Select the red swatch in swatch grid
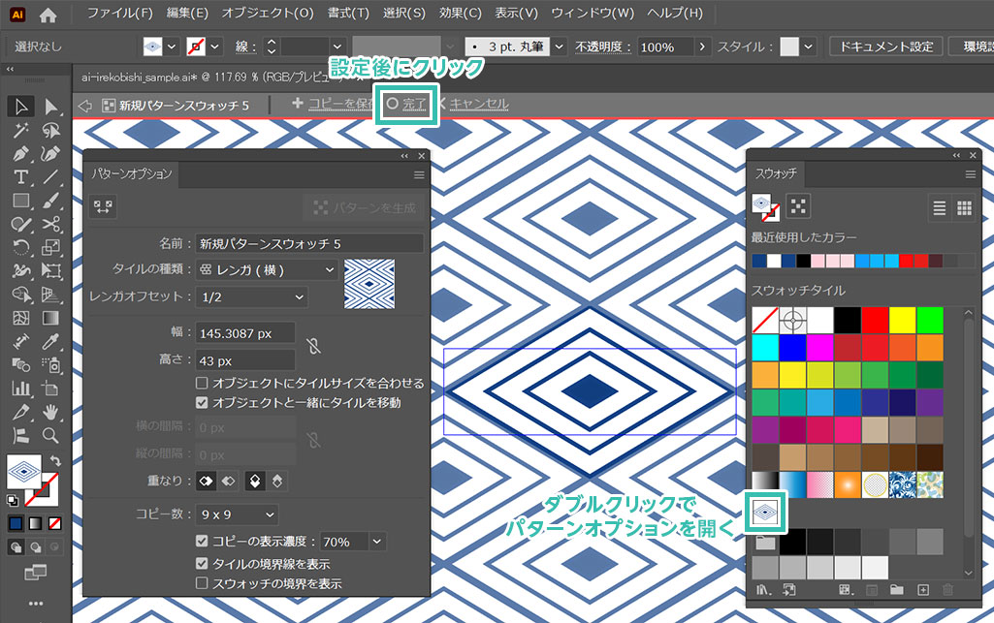Screen dimensions: 994x623 876,320
